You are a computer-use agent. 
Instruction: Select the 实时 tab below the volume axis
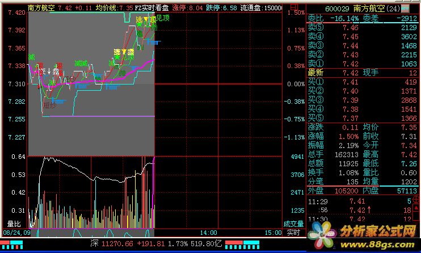[x=293, y=233]
